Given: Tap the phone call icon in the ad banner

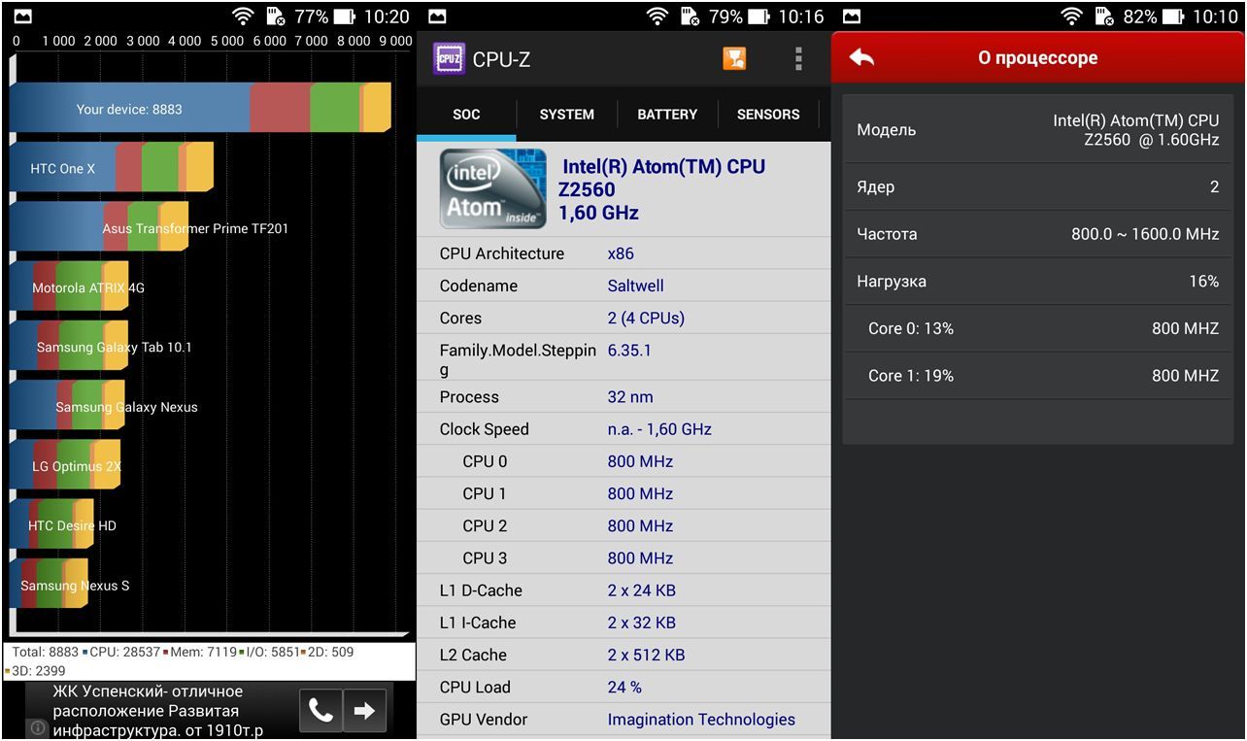Looking at the screenshot, I should coord(320,710).
